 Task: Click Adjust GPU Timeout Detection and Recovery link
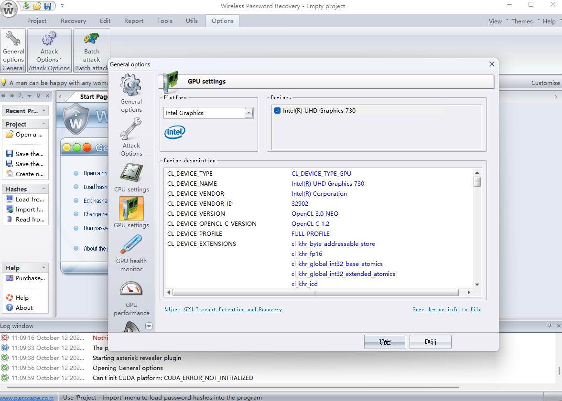(x=223, y=309)
